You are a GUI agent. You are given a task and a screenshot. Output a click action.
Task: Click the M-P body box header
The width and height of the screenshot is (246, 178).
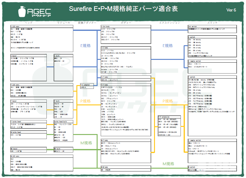105,140
